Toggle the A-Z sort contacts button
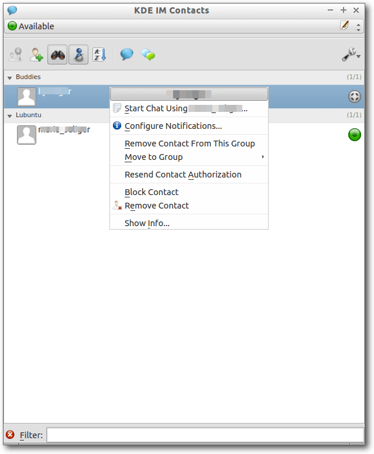 coord(99,55)
